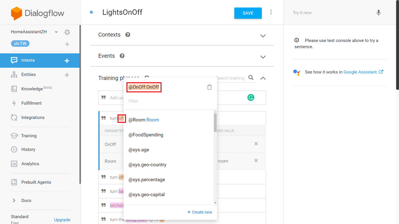Activate microphone in Try it now
Screen dimensions: 399x224
pos(378,13)
